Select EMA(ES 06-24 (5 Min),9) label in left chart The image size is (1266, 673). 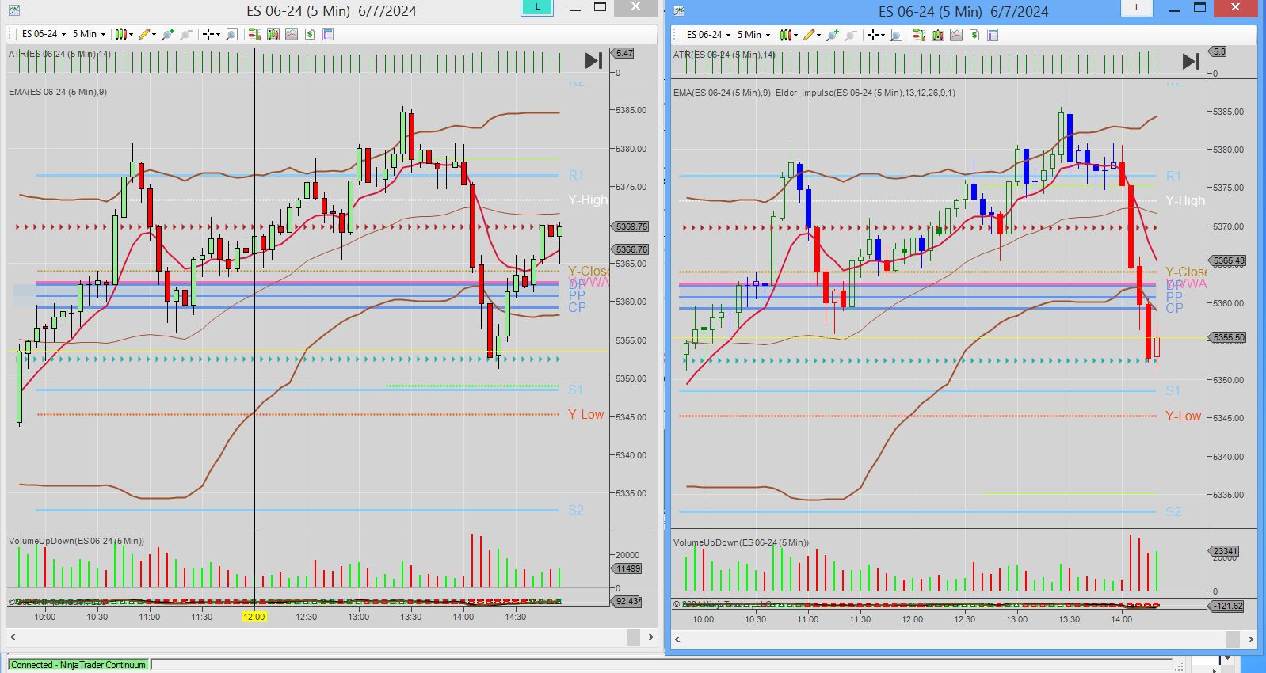[58, 92]
